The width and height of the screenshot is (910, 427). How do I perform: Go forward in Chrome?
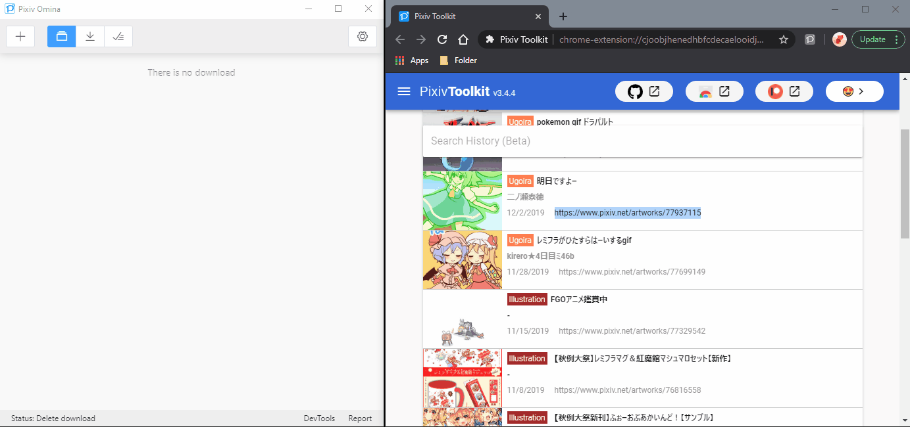tap(421, 39)
